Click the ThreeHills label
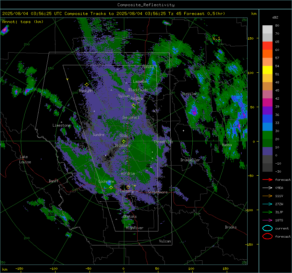This screenshot has width=292, height=273. pos(163,142)
